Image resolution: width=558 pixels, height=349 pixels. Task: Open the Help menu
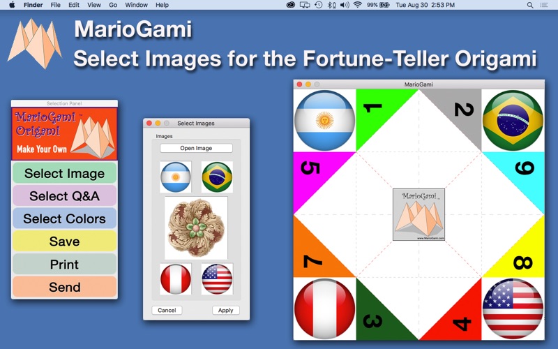coord(162,5)
